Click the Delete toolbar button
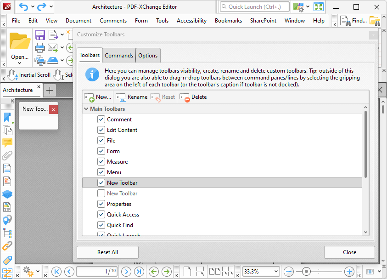The image size is (387, 279). 193,97
